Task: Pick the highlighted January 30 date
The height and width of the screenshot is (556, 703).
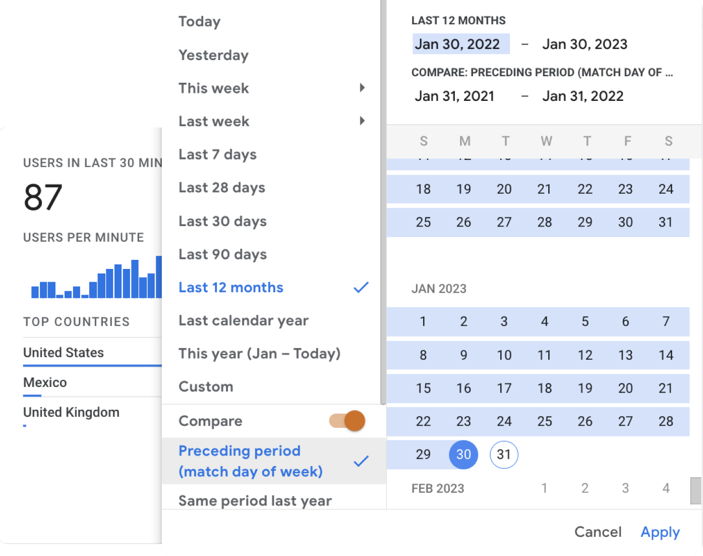Action: [463, 455]
